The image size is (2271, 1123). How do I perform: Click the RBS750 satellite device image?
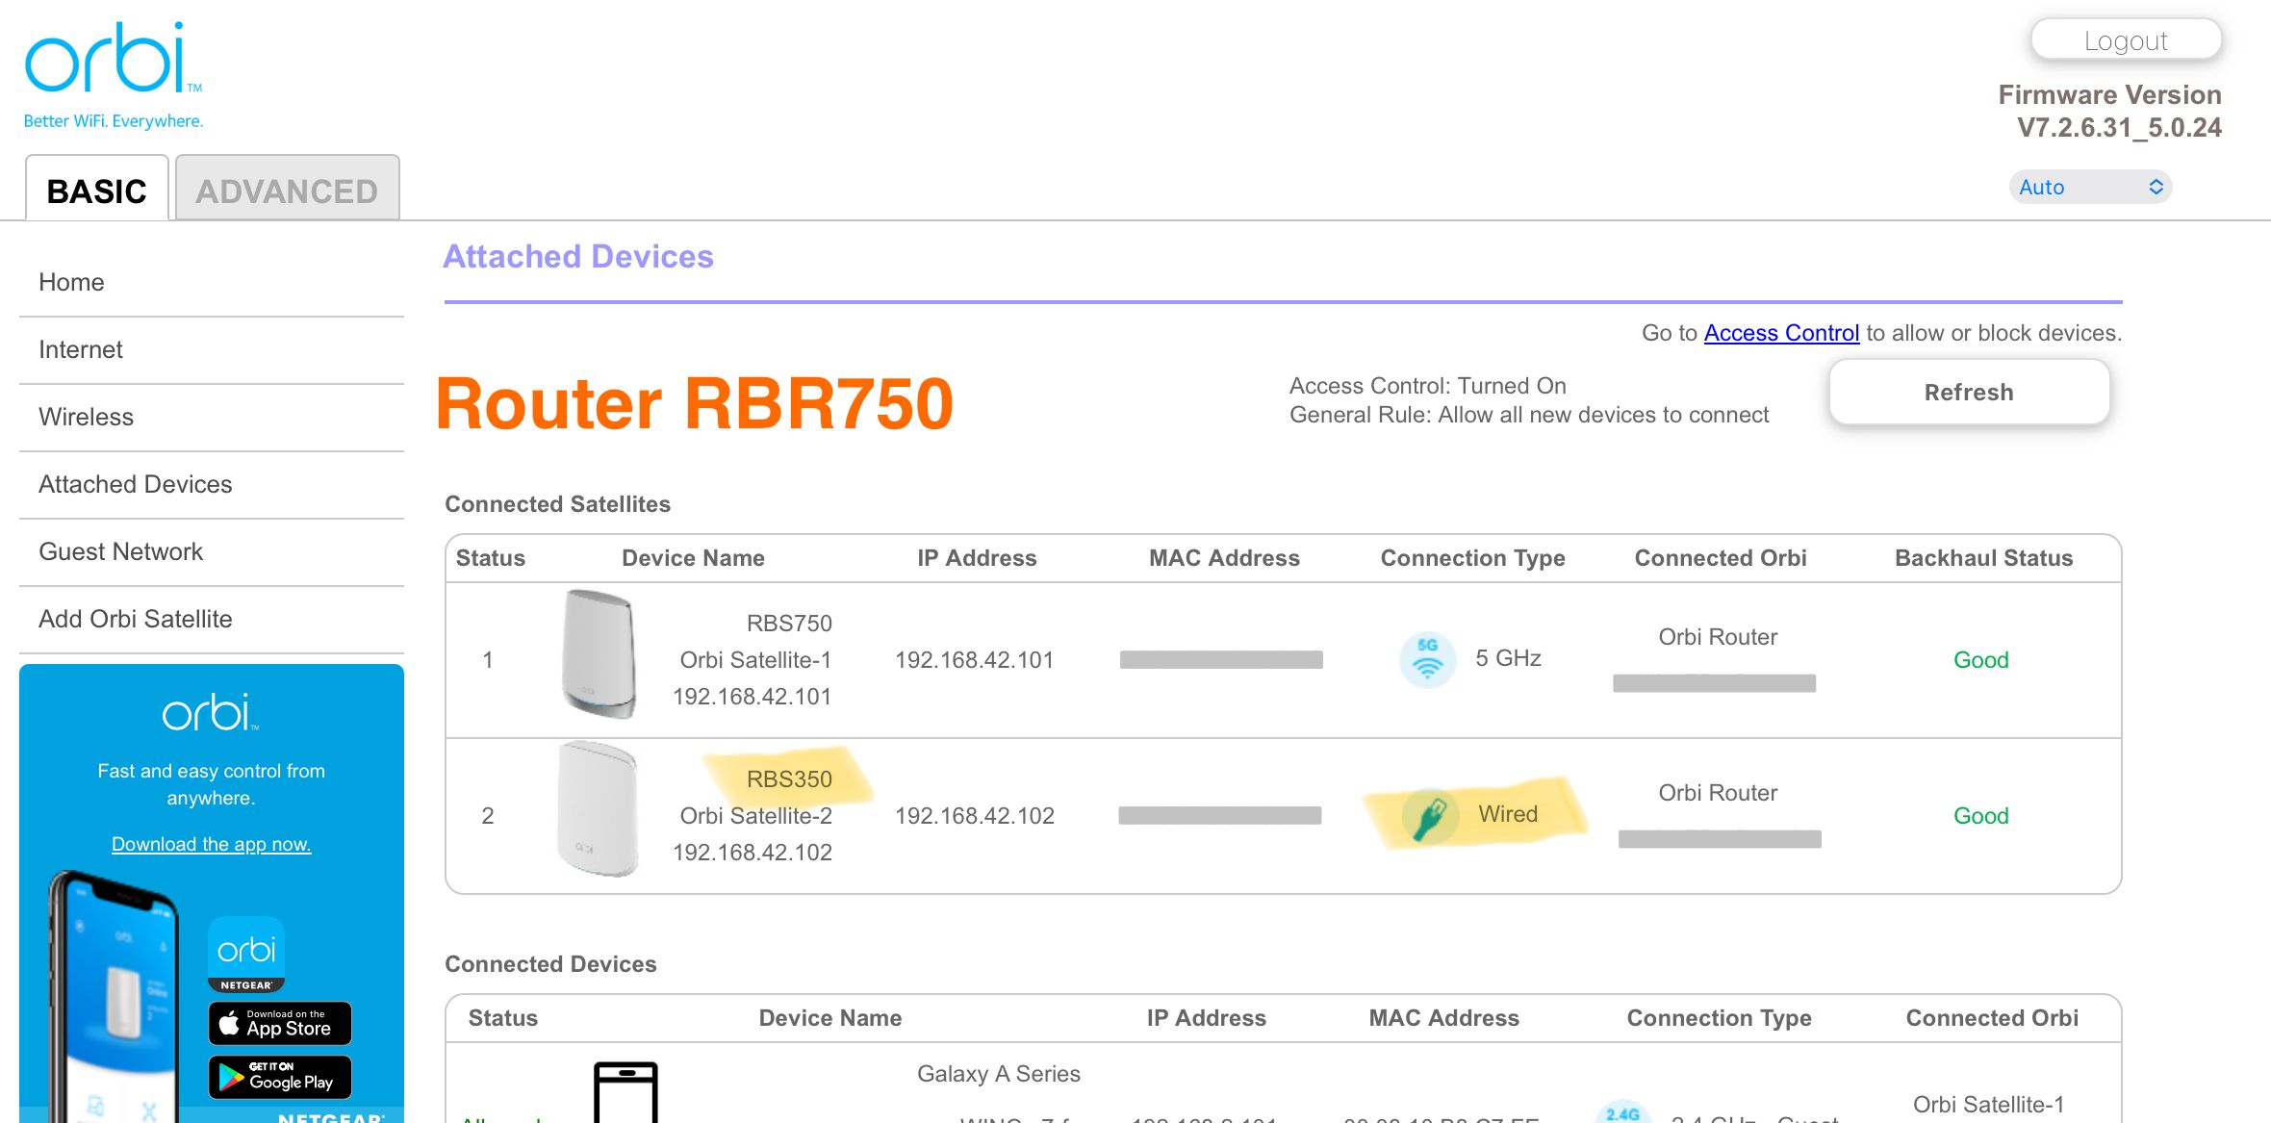pos(599,654)
